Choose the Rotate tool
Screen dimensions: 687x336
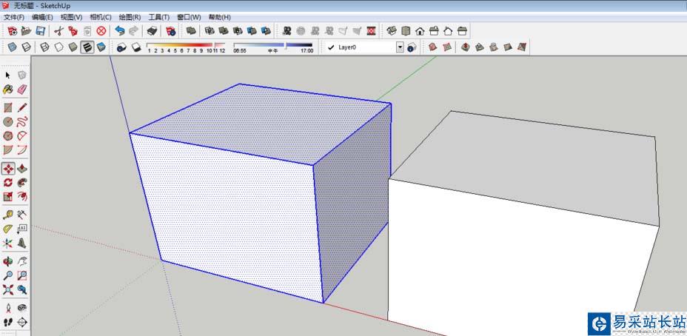(x=8, y=183)
